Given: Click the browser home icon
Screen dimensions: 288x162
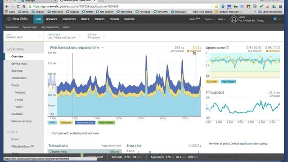Looking at the screenshot, I should click(x=24, y=6).
